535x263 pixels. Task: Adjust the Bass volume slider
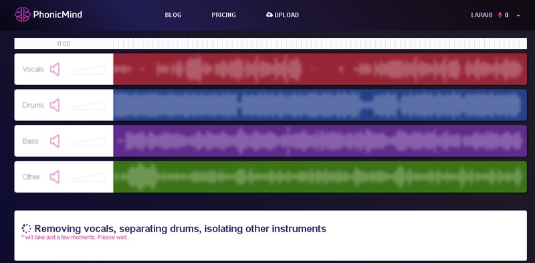[88, 141]
